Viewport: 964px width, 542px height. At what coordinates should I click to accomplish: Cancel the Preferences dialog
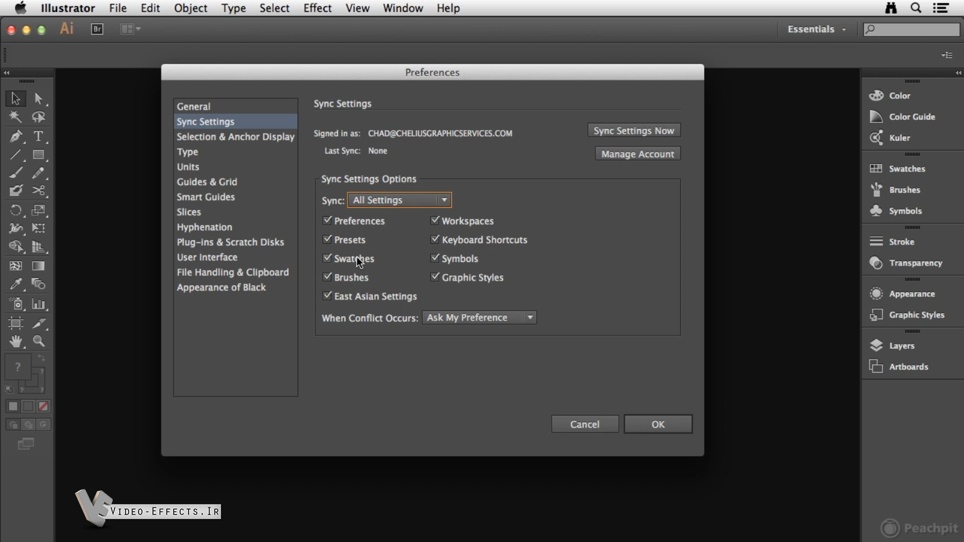(584, 424)
